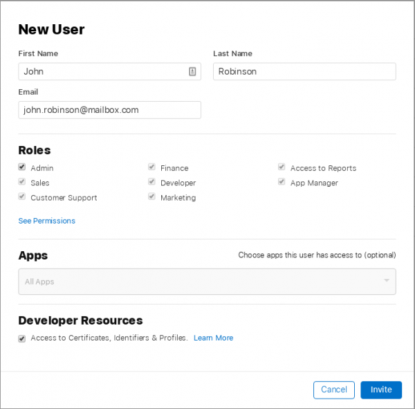Click the Admin role label text

[x=42, y=168]
